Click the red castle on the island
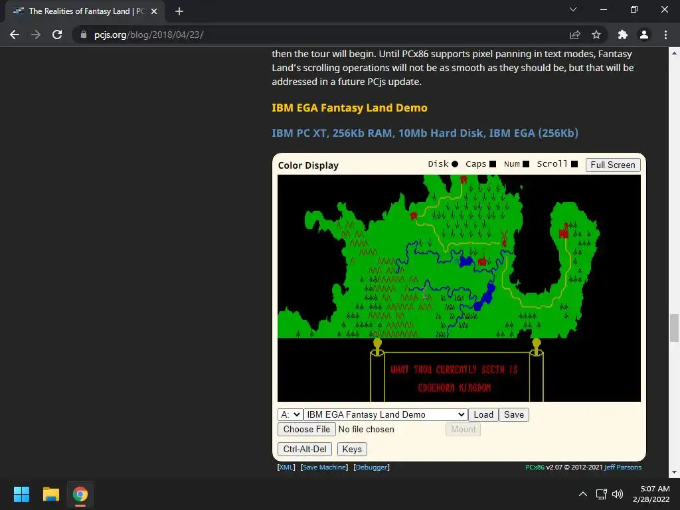 (x=564, y=232)
